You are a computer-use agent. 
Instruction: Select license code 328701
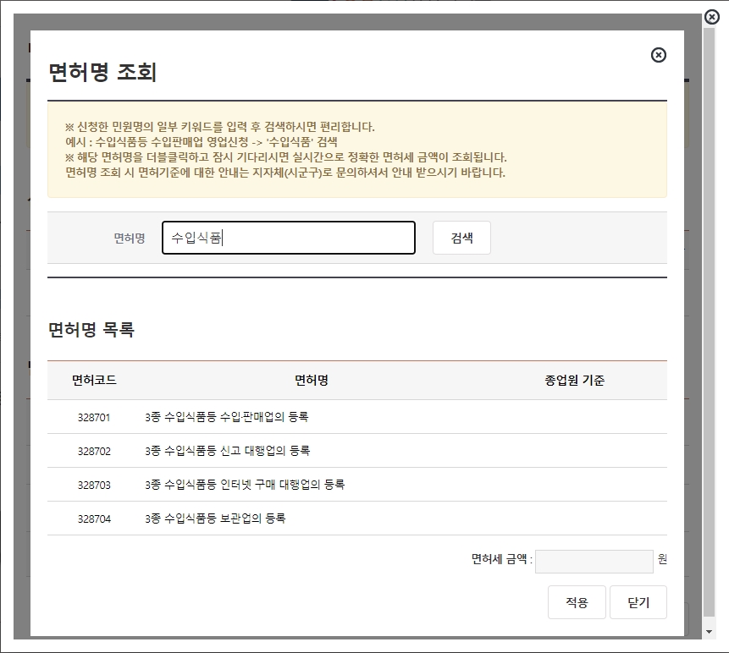tap(94, 417)
